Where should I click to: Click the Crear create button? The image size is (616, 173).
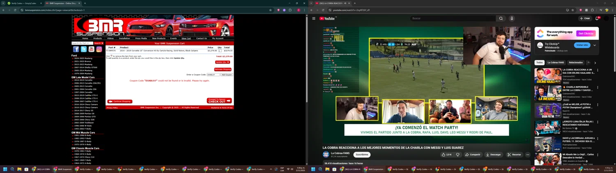[x=585, y=18]
